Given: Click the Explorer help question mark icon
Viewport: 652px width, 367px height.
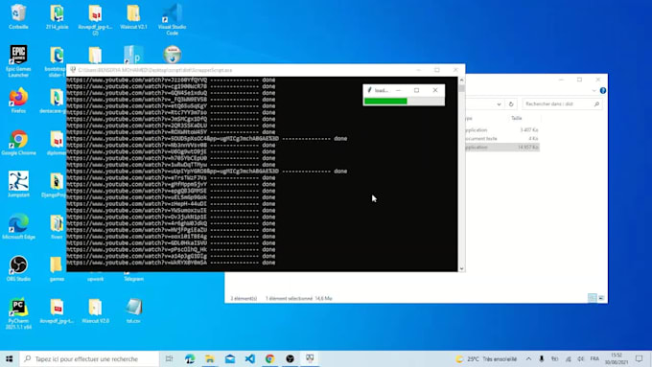Looking at the screenshot, I should (602, 91).
